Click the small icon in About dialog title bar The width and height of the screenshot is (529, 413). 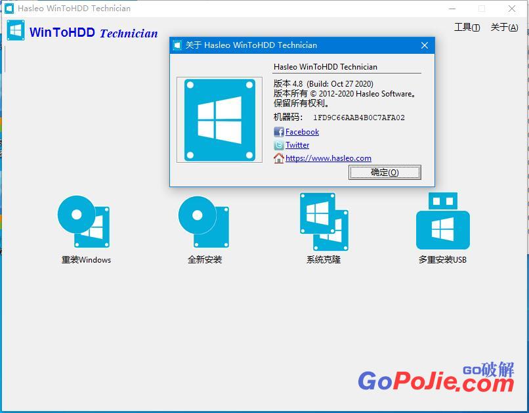click(x=177, y=45)
